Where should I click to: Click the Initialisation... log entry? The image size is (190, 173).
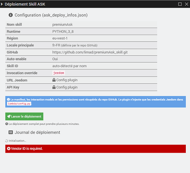(x=17, y=141)
